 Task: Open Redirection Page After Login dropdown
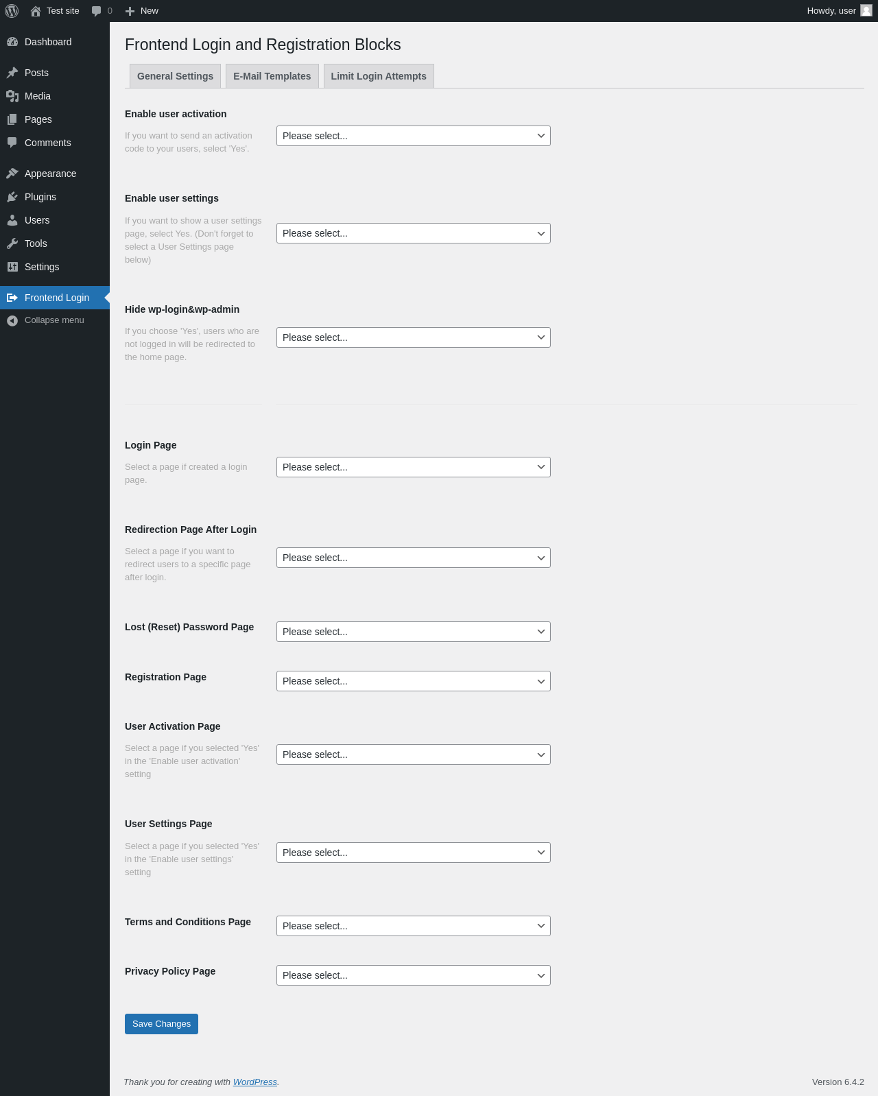click(414, 558)
